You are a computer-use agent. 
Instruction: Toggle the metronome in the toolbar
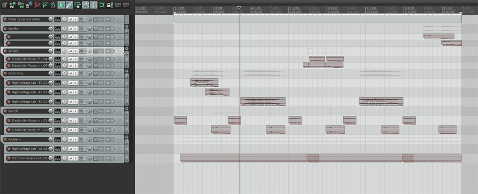point(53,5)
